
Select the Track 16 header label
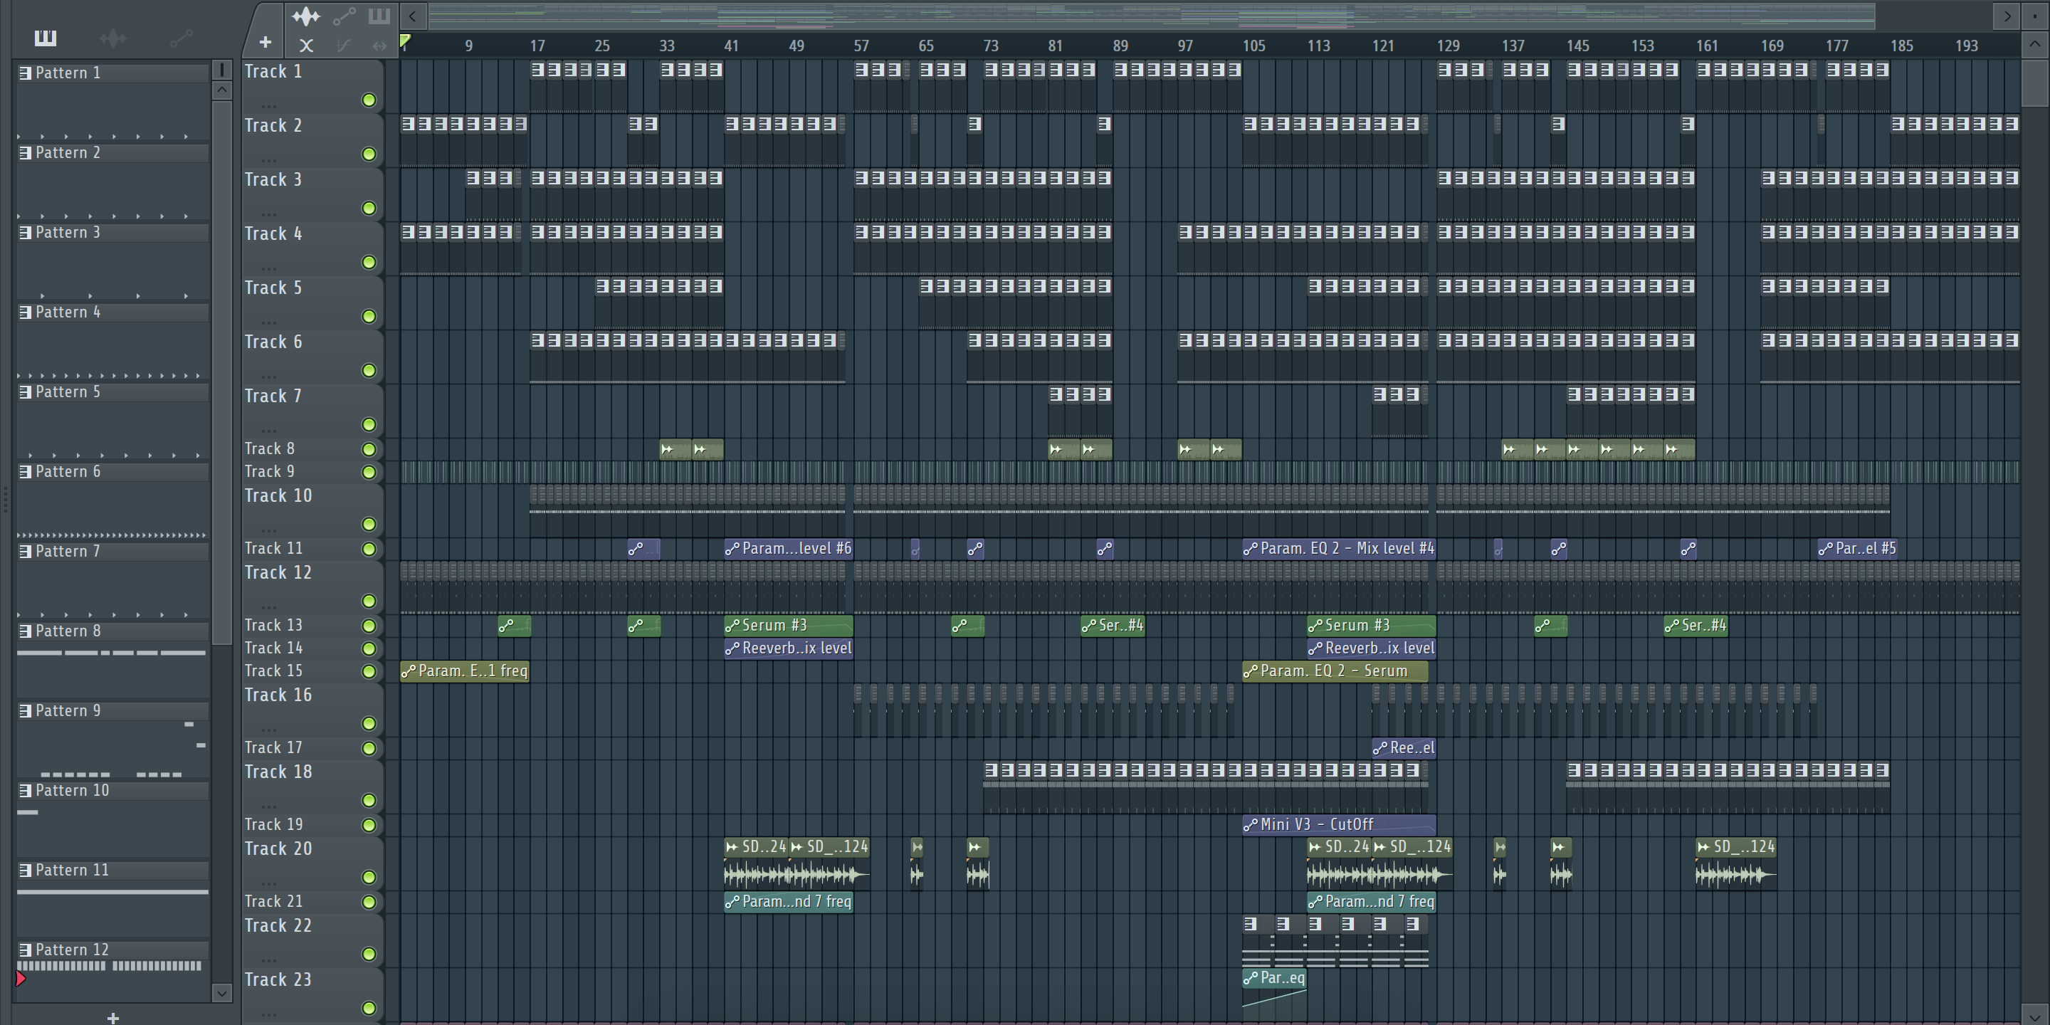tap(278, 695)
